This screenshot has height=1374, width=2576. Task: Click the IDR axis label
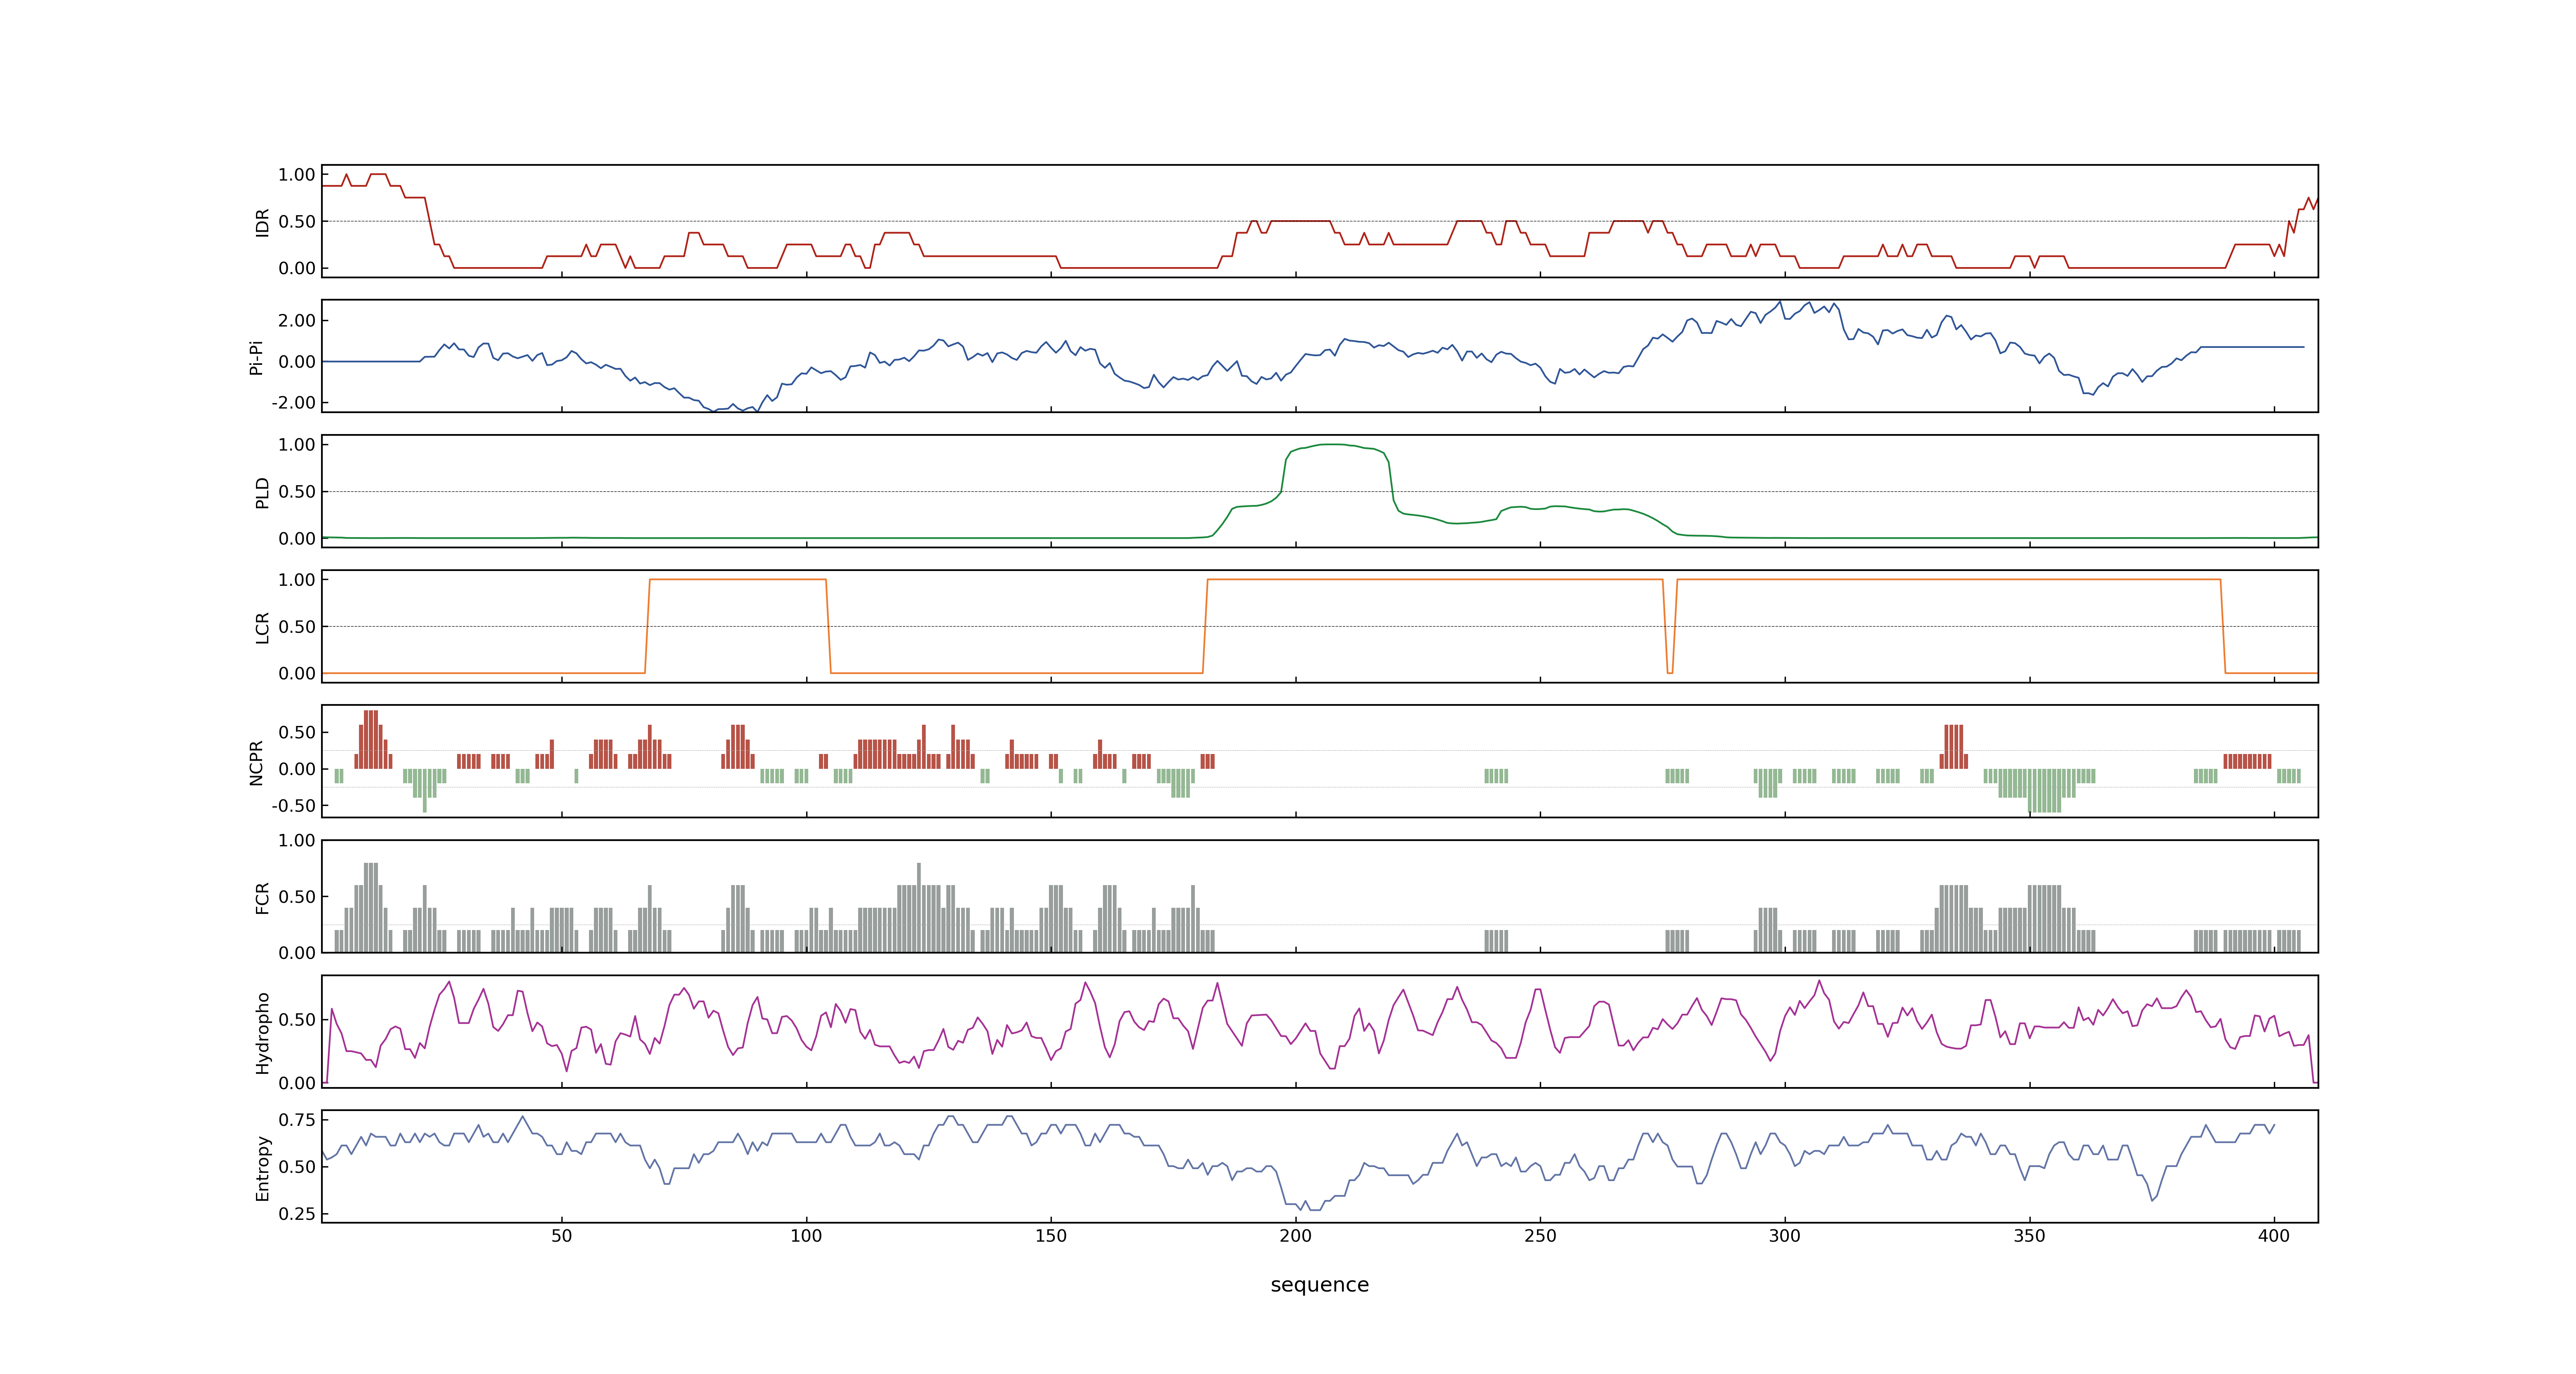[x=262, y=222]
